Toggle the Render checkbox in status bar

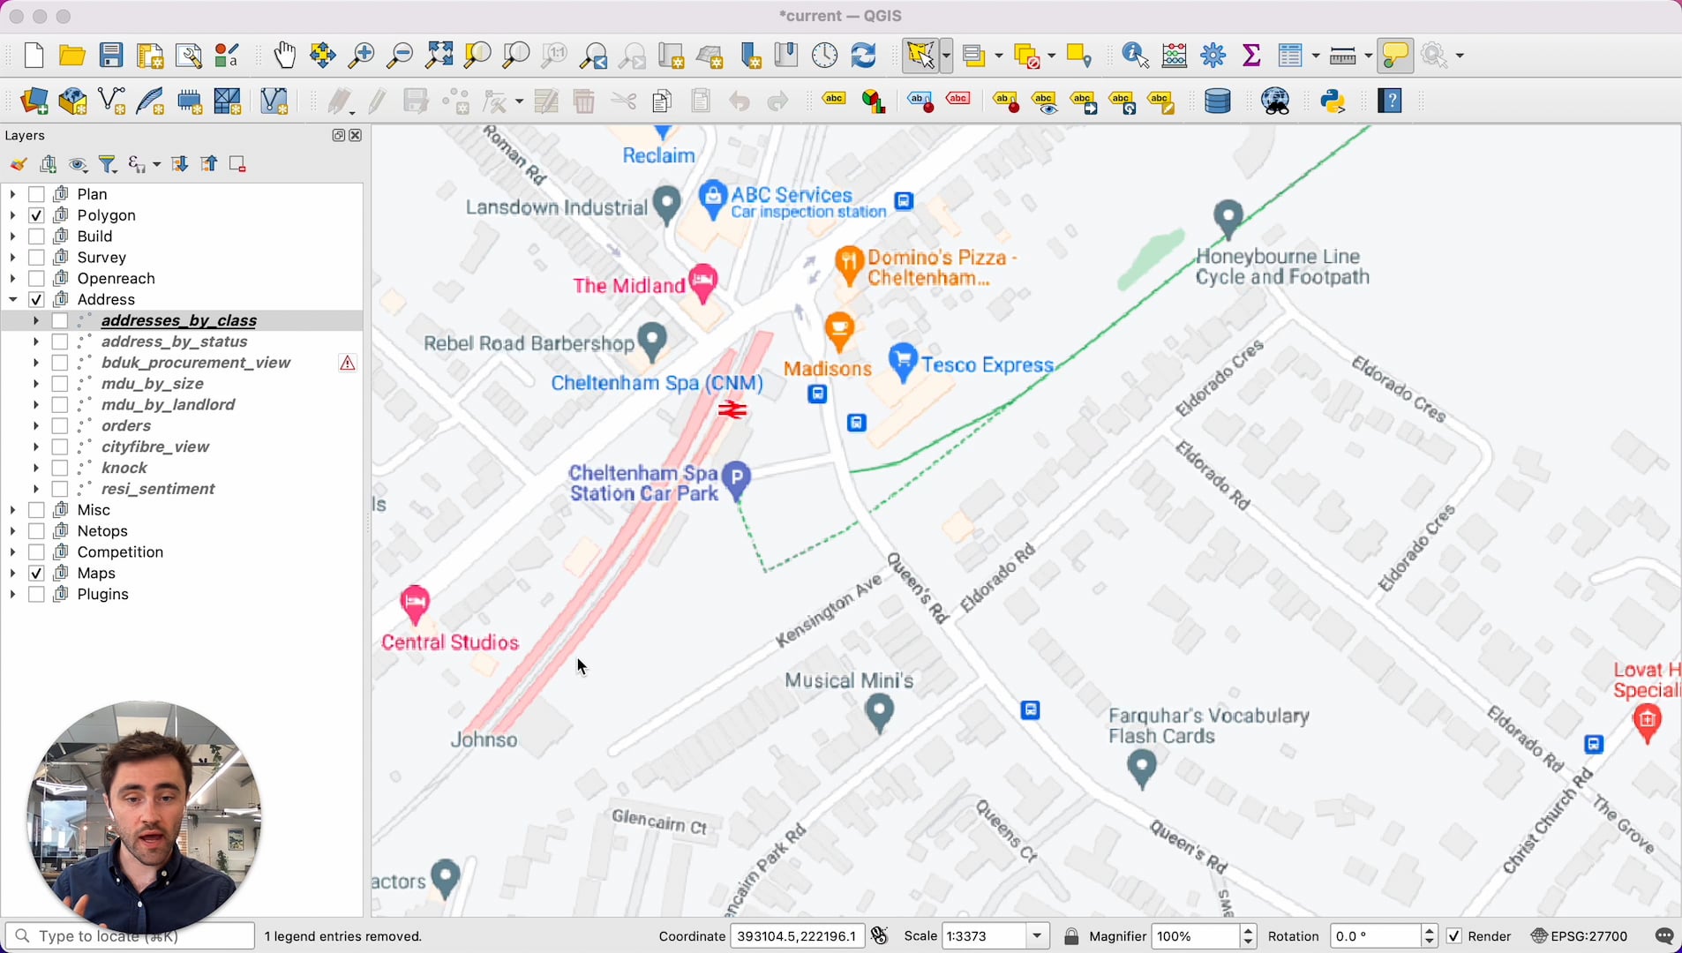pyautogui.click(x=1454, y=936)
